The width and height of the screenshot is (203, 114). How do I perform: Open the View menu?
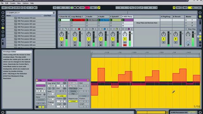[19, 3]
